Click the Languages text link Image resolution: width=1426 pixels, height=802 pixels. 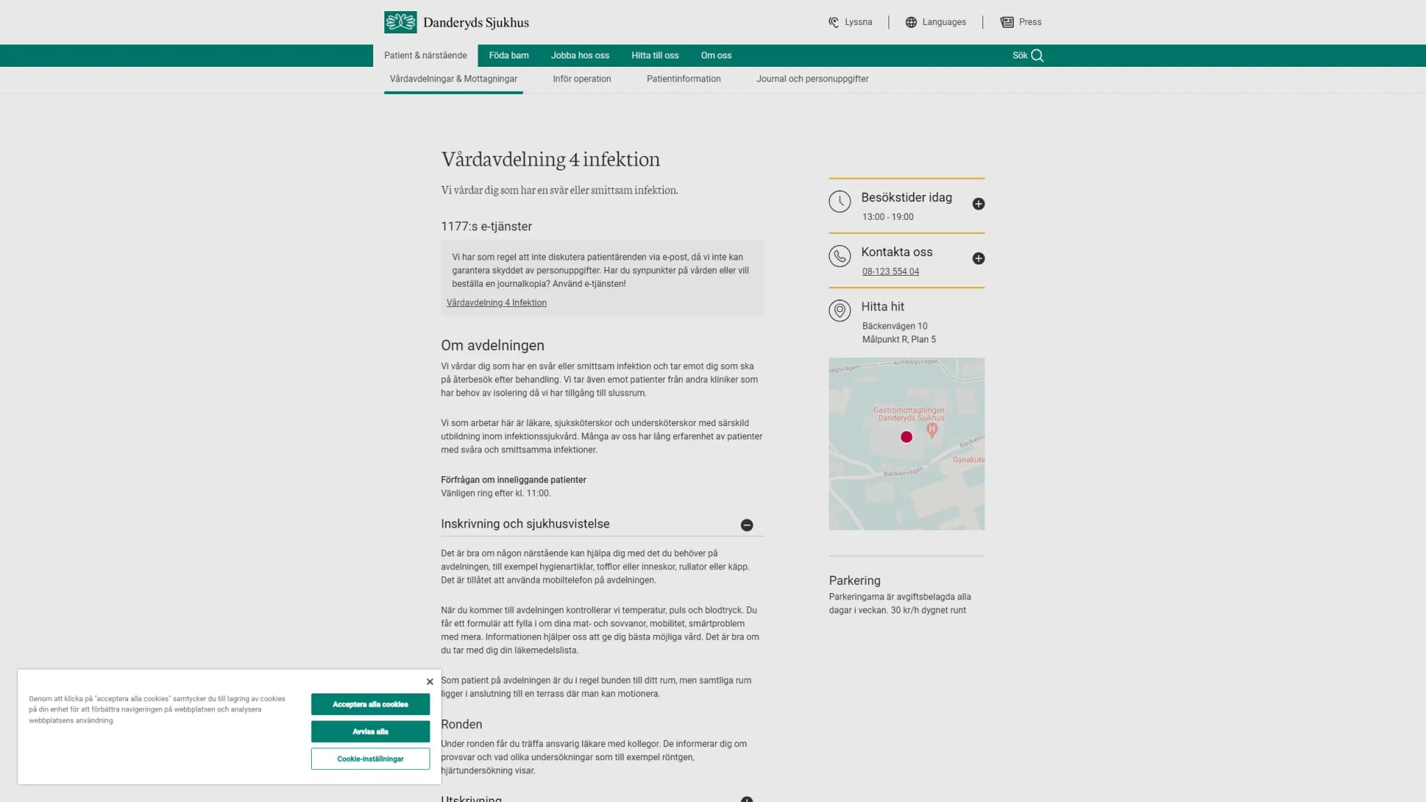944,22
